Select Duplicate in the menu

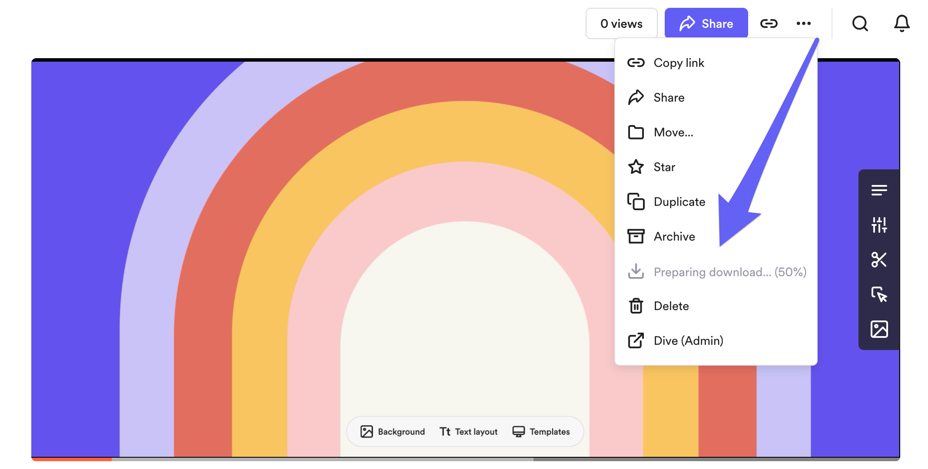click(716, 202)
